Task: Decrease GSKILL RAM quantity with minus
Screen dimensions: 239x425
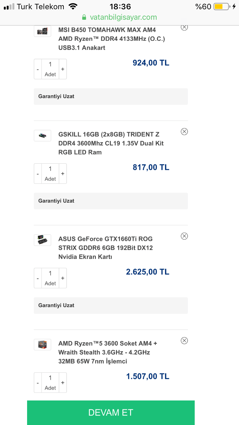Action: pos(38,174)
